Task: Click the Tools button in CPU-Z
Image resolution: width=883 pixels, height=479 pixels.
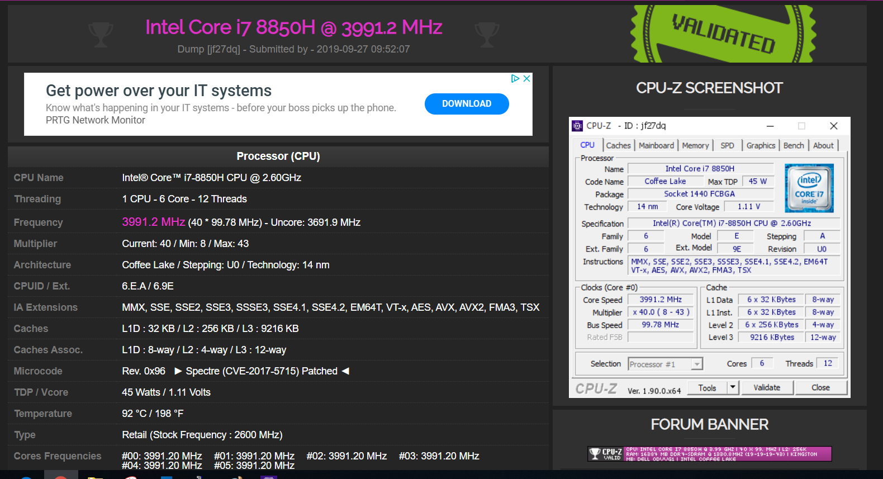Action: coord(707,388)
